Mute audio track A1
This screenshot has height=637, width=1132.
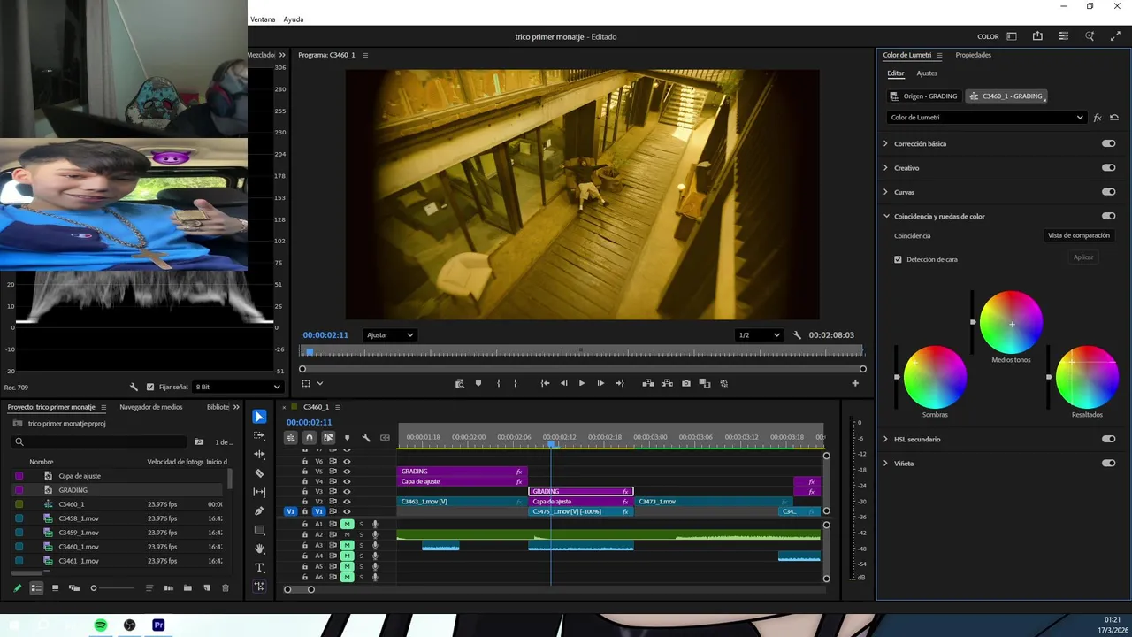pyautogui.click(x=348, y=525)
